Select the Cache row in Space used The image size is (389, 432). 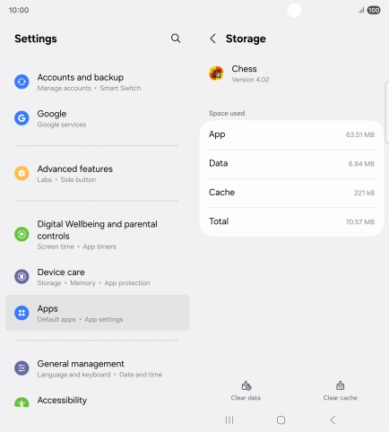click(x=291, y=193)
